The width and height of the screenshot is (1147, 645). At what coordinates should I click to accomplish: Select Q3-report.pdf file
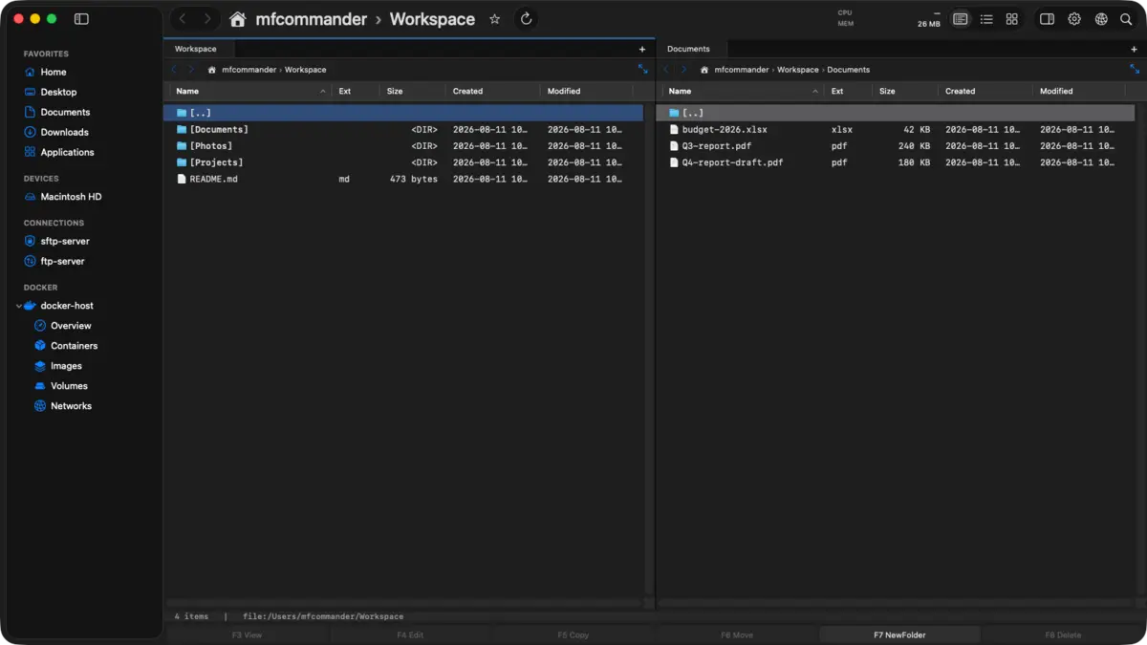pos(896,146)
